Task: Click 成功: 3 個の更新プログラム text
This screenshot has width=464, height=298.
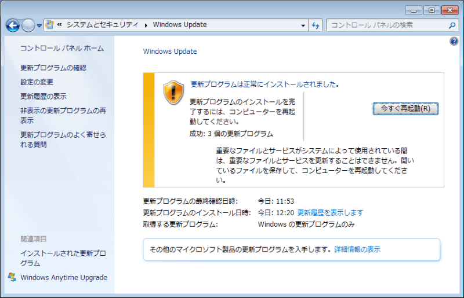Action: click(231, 134)
